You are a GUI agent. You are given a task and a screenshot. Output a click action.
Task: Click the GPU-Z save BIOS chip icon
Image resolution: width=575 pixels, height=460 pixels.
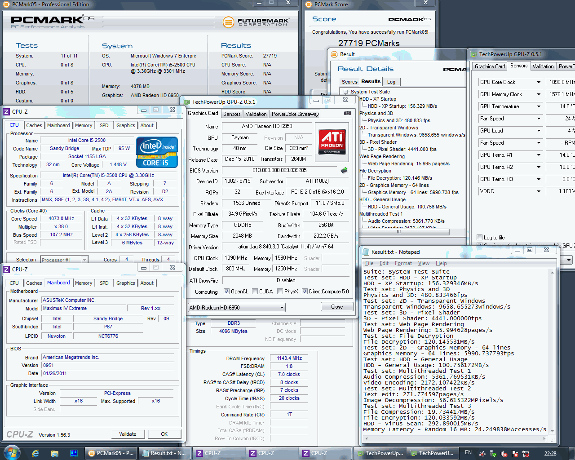344,170
